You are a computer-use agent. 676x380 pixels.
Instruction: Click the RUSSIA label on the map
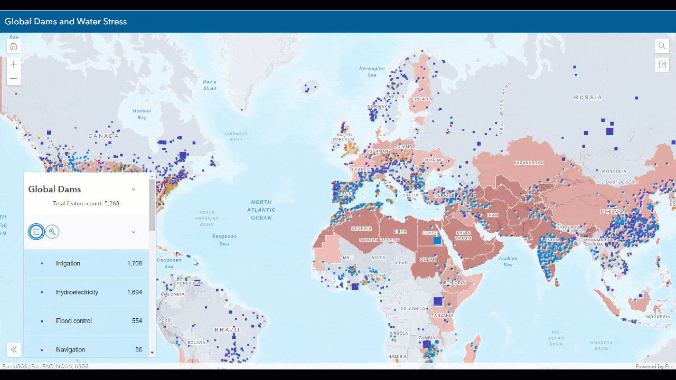588,97
